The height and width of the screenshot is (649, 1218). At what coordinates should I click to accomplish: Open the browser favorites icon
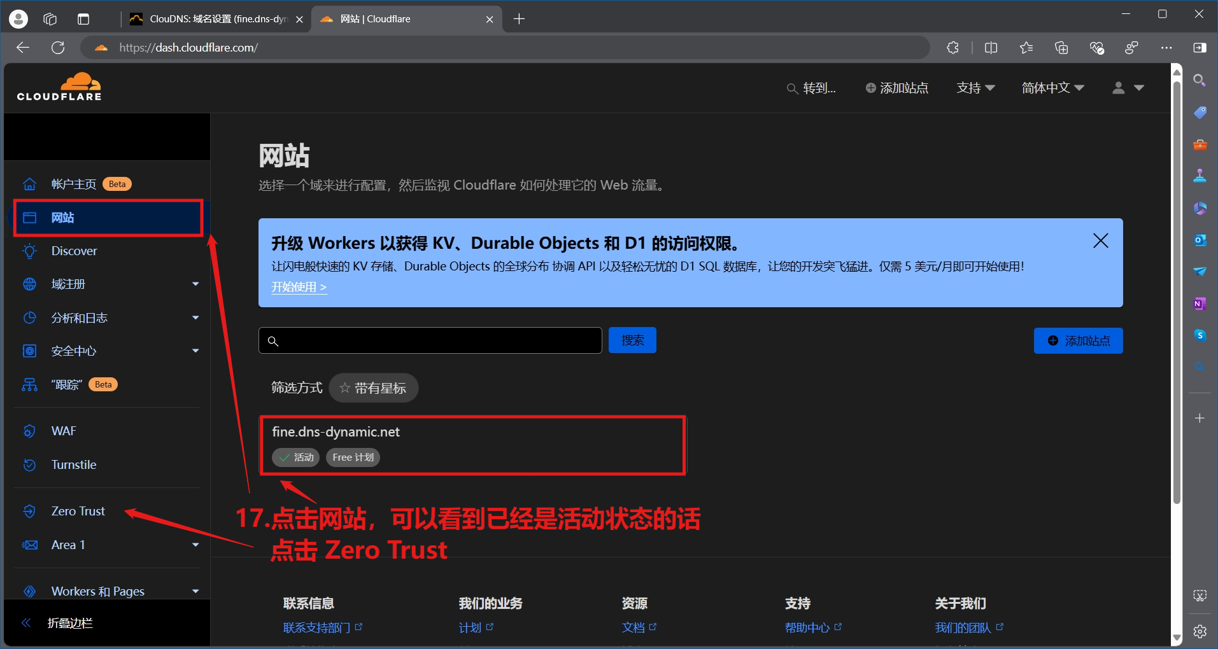(1026, 48)
